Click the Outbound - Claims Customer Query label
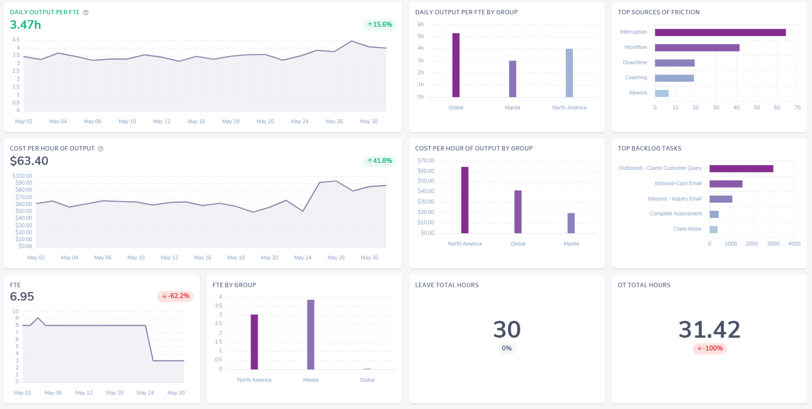812x409 pixels. click(660, 168)
